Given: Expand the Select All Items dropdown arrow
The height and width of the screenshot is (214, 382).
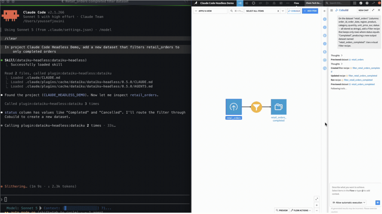Looking at the screenshot, I should [283, 11].
